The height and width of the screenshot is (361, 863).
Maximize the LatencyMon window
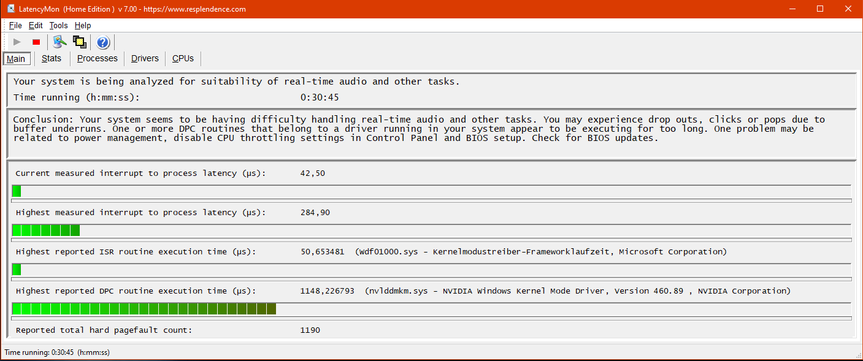(820, 9)
